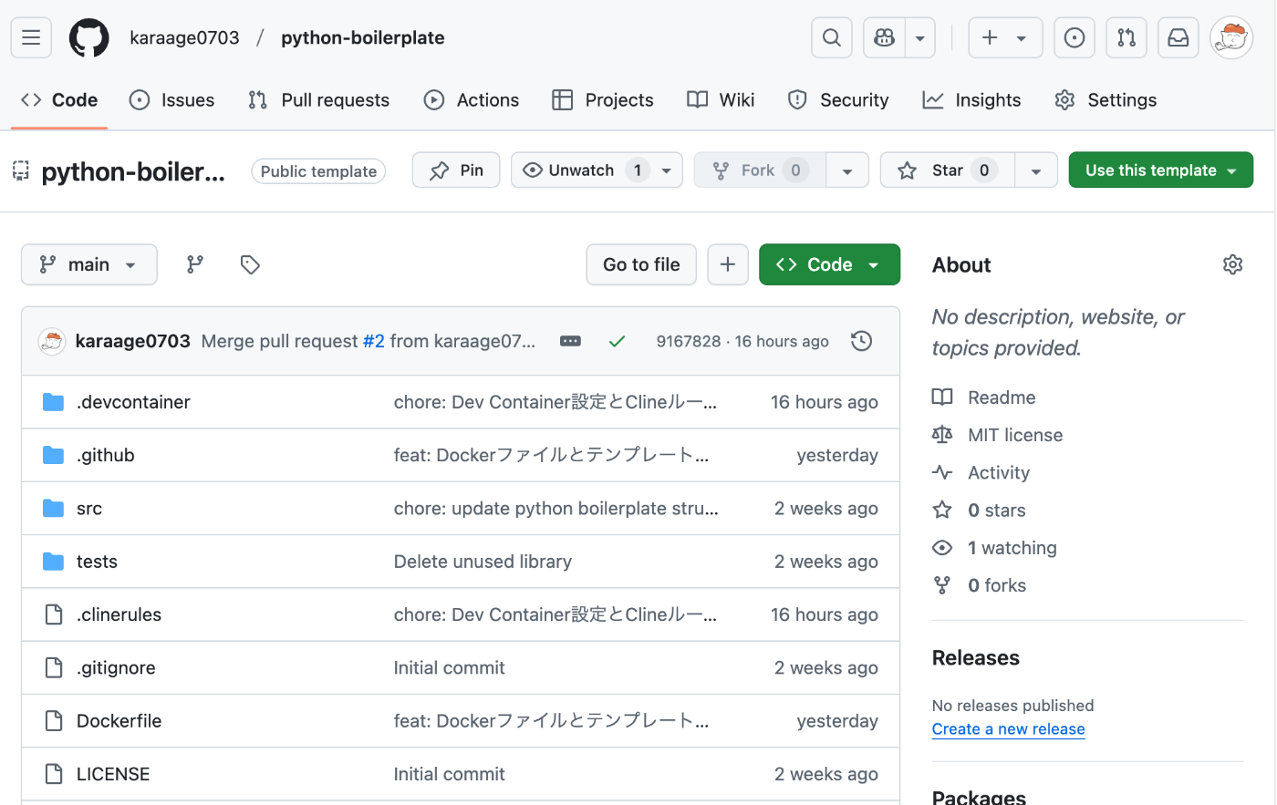Click karaage0703 author name in commit bar
The width and height of the screenshot is (1277, 805).
pyautogui.click(x=133, y=341)
